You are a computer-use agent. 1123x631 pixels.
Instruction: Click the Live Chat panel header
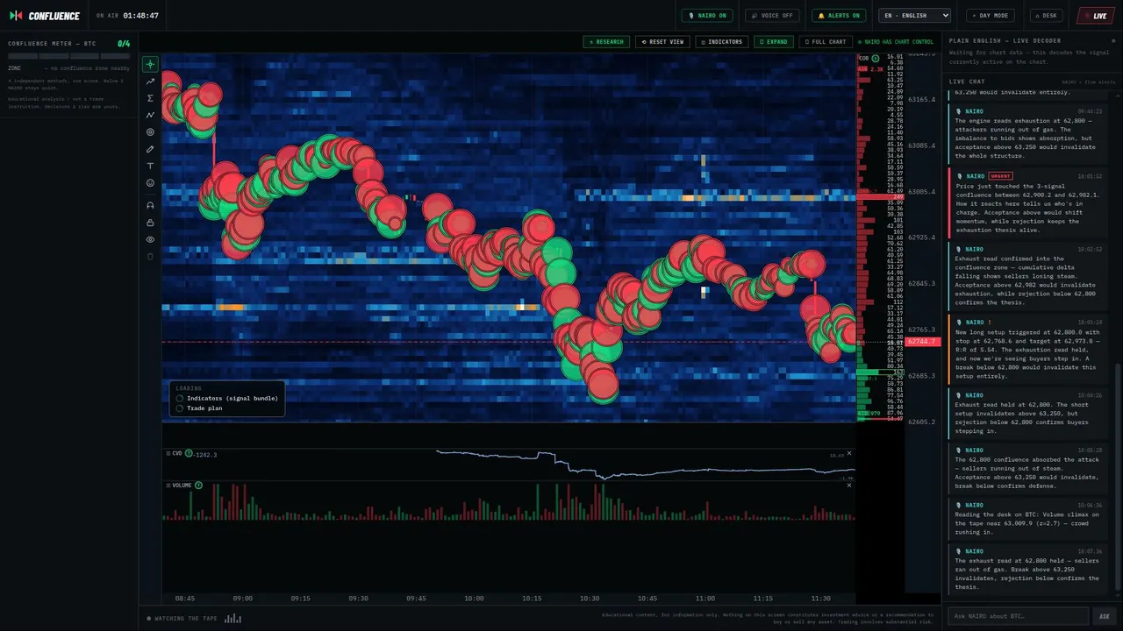pos(967,82)
